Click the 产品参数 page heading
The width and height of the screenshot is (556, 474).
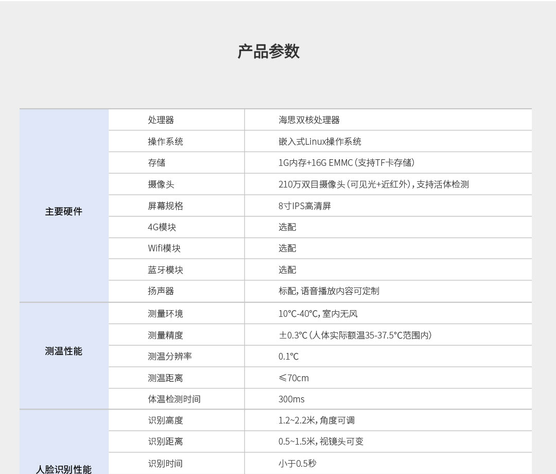tap(268, 52)
